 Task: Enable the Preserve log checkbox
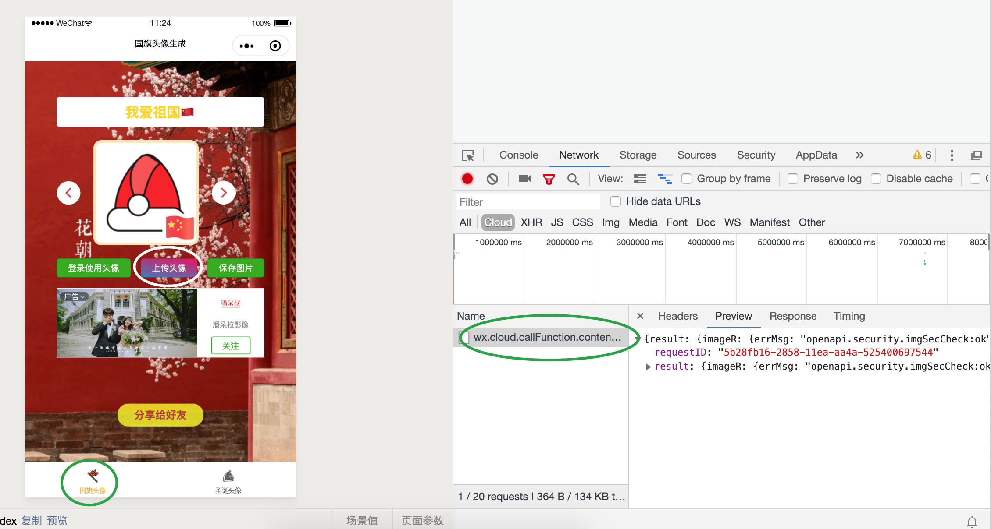coord(793,179)
